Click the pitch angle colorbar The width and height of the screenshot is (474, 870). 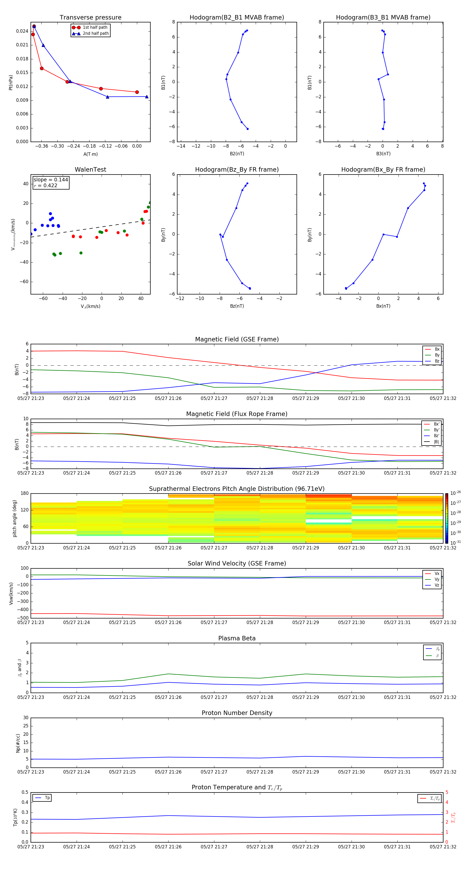[x=446, y=518]
